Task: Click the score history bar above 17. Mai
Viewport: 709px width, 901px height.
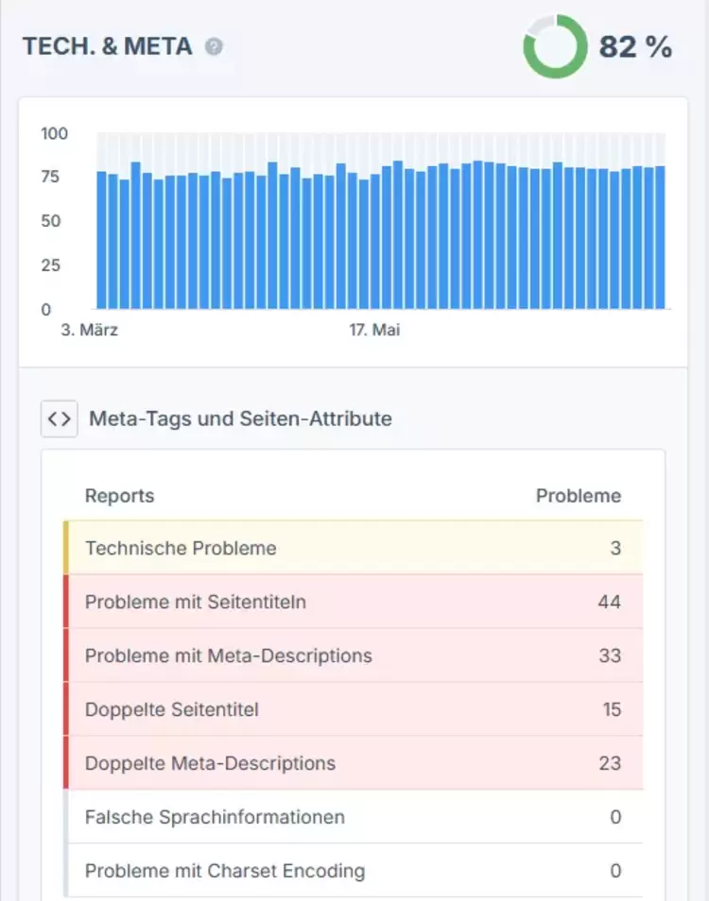Action: click(x=376, y=236)
